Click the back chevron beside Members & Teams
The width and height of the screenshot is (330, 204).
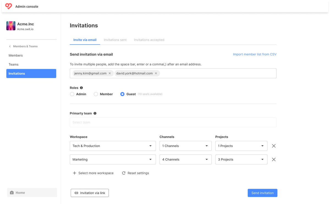click(x=10, y=46)
